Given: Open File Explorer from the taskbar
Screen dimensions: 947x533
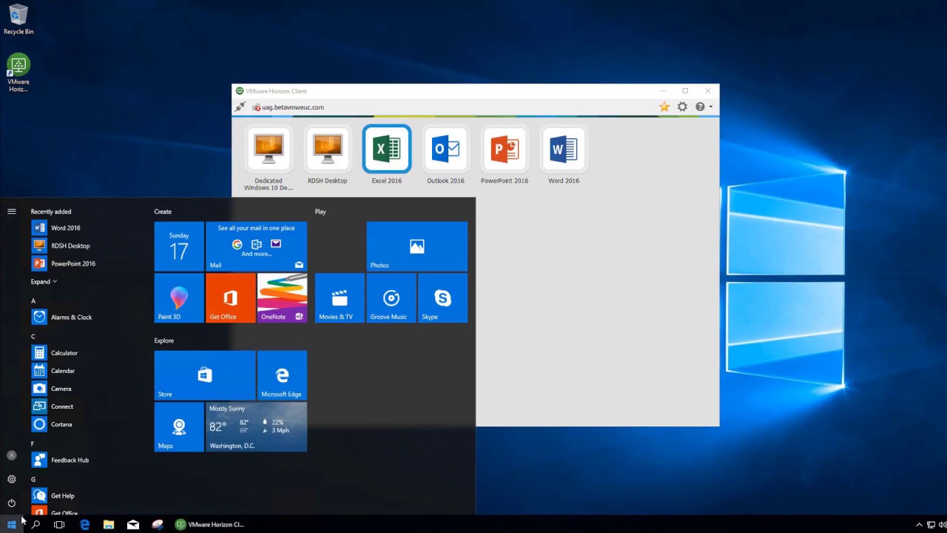Looking at the screenshot, I should [109, 524].
